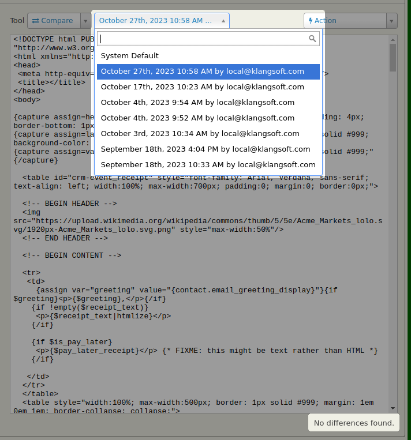
Task: Click the code editor vertical scrollbar thumb
Action: pyautogui.click(x=393, y=58)
